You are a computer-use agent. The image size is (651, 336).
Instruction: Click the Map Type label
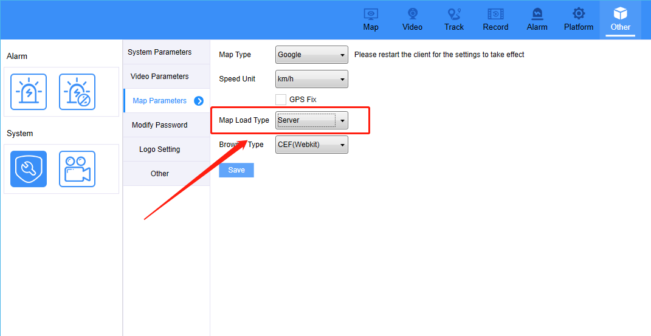tap(235, 54)
